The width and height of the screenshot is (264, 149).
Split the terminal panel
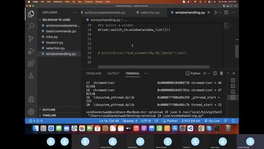click(x=215, y=73)
